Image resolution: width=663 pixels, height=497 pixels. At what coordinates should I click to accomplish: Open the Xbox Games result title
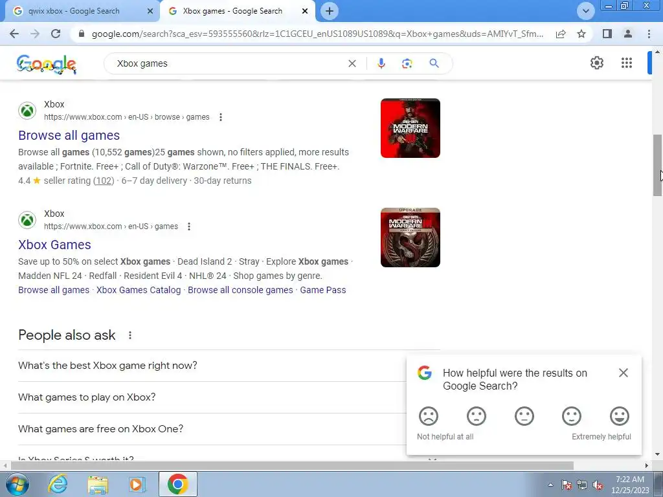point(54,245)
